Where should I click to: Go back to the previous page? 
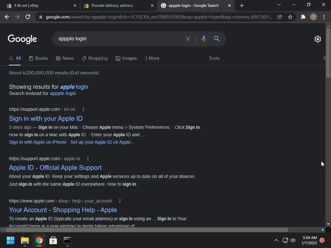[x=7, y=17]
